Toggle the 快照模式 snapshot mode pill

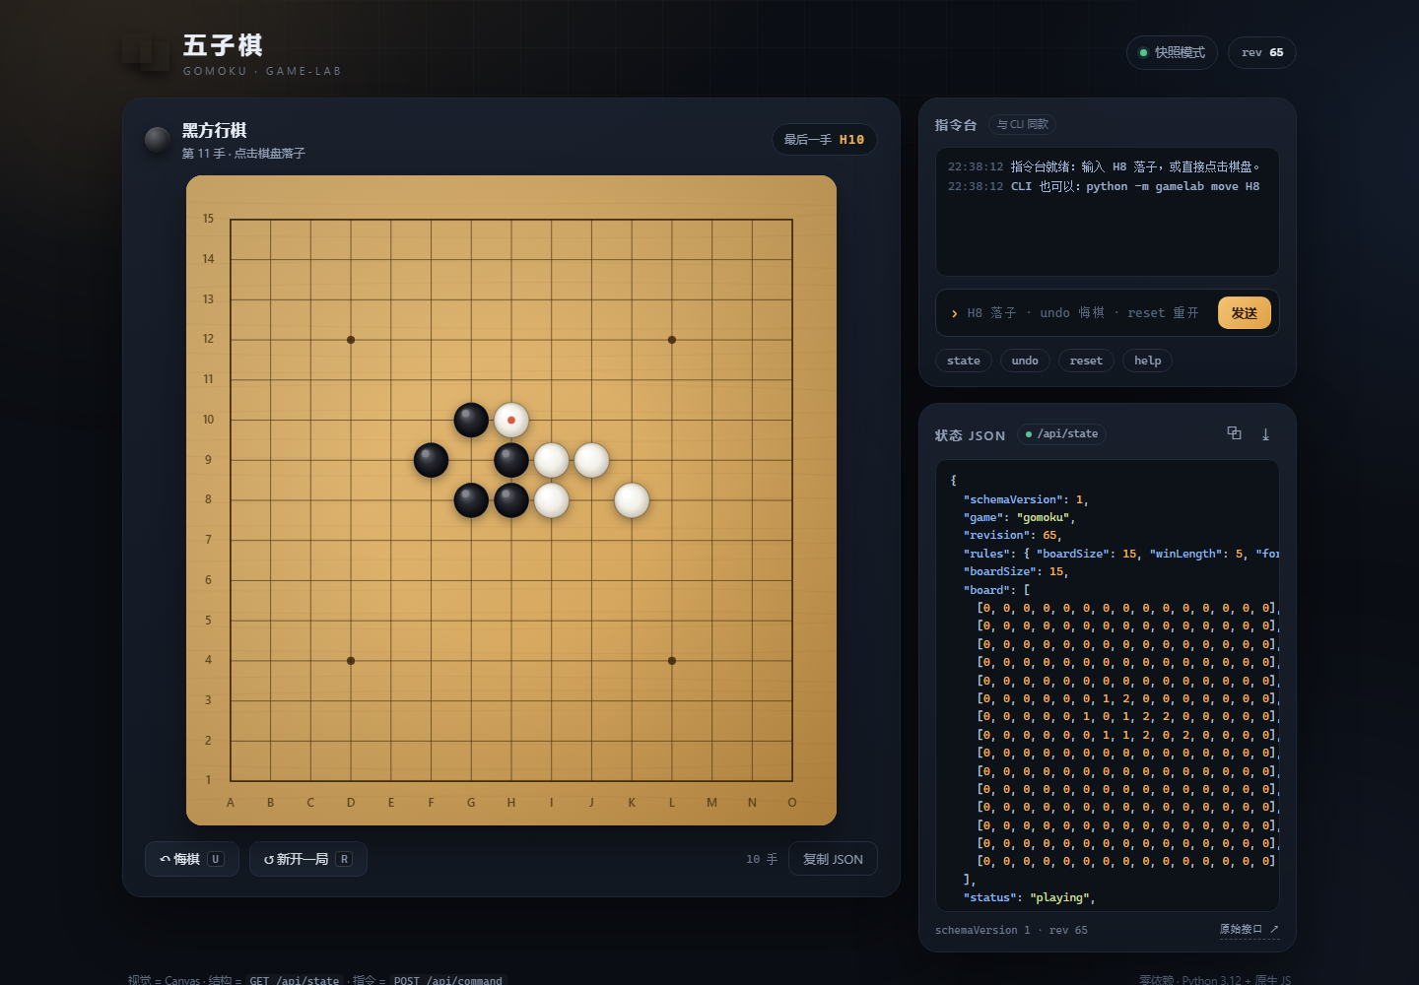[x=1172, y=52]
